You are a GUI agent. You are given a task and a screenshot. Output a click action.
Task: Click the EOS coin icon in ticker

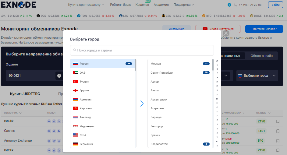click(38, 16)
